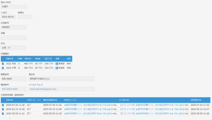
Task: Click the 営業部 organization icon in 2023年度 row
Action: click(57, 68)
